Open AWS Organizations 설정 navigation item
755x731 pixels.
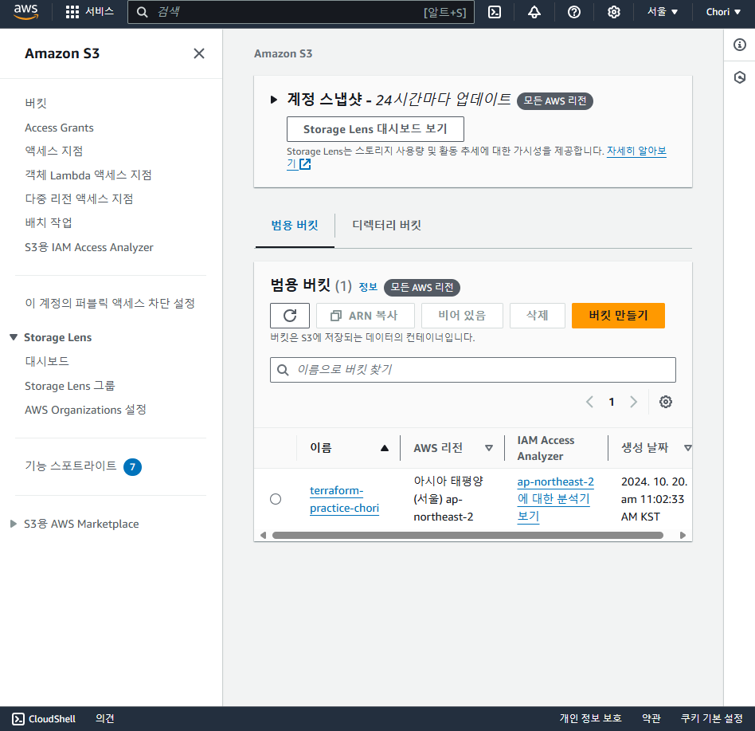[86, 410]
